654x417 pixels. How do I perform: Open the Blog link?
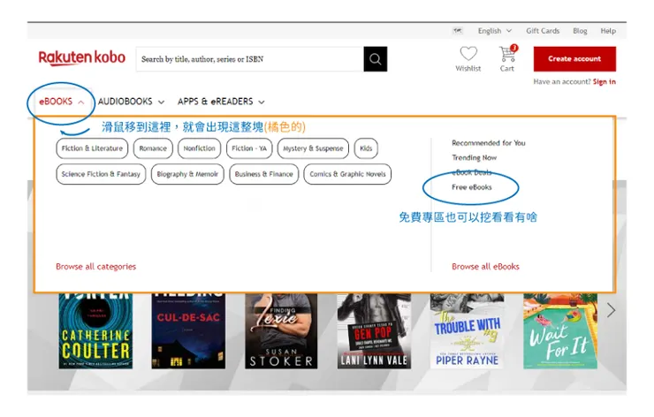pos(580,31)
